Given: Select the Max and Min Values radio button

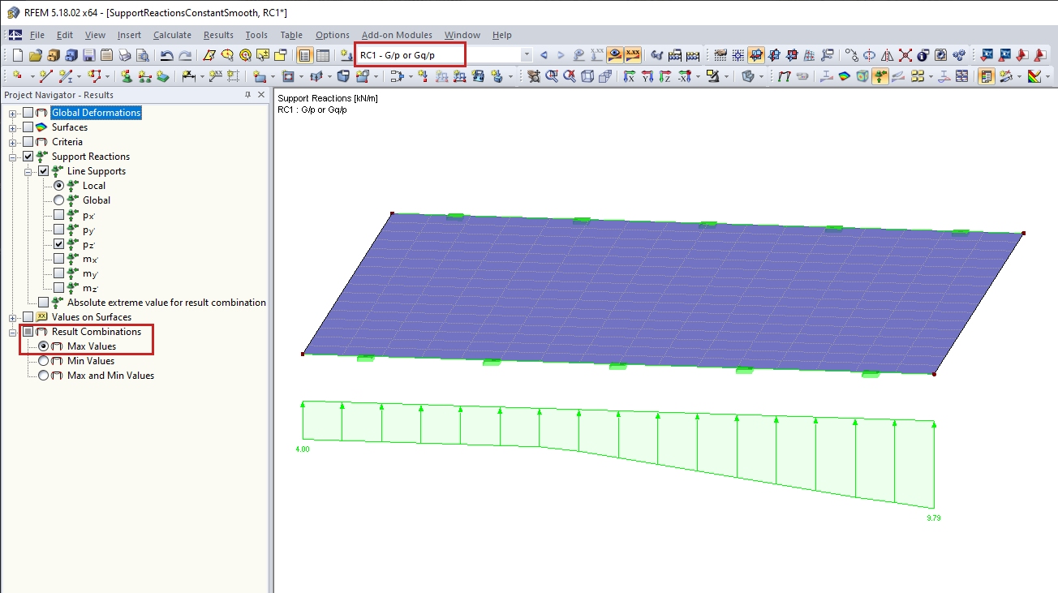Looking at the screenshot, I should pos(44,376).
